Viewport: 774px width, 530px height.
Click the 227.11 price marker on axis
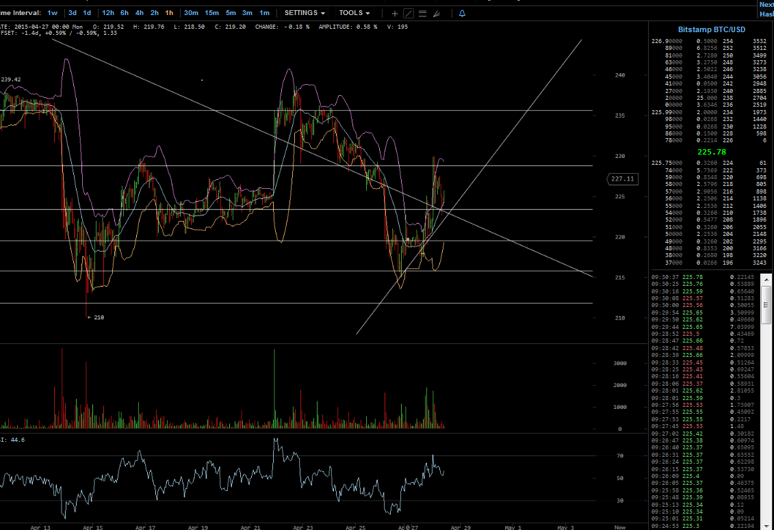[622, 178]
